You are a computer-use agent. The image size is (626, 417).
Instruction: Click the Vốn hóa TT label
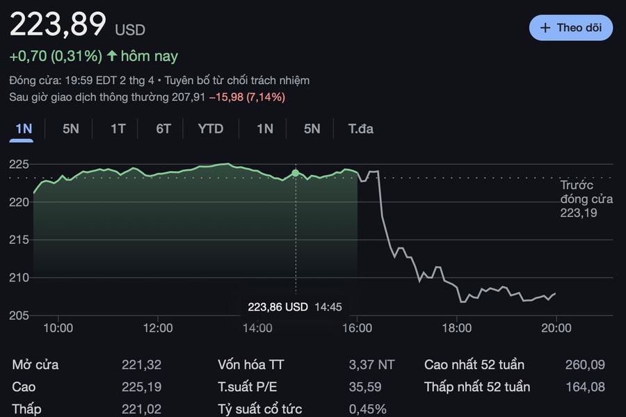[x=251, y=364]
